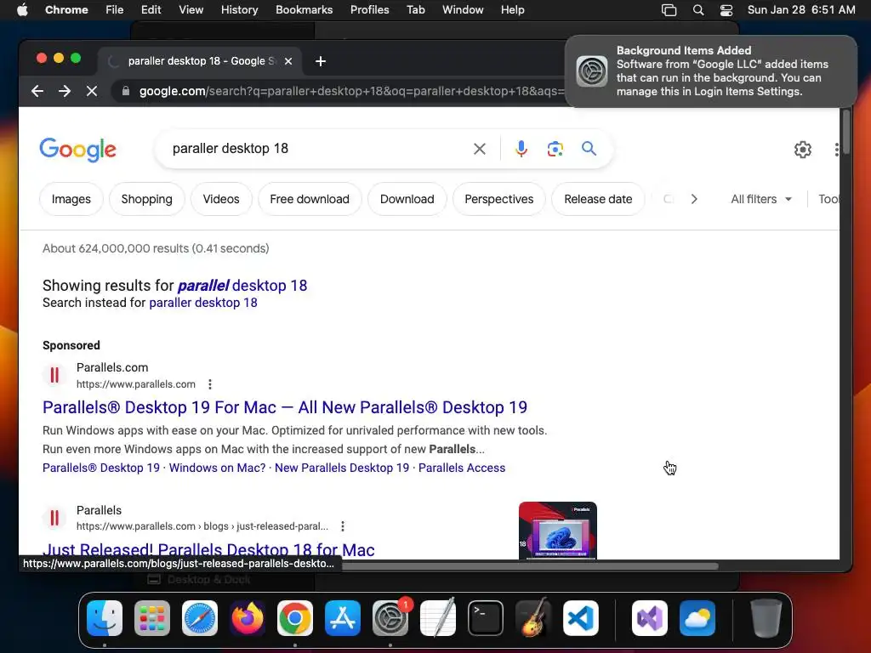Click the date and time in menu bar
Viewport: 871px width, 653px height.
(801, 10)
